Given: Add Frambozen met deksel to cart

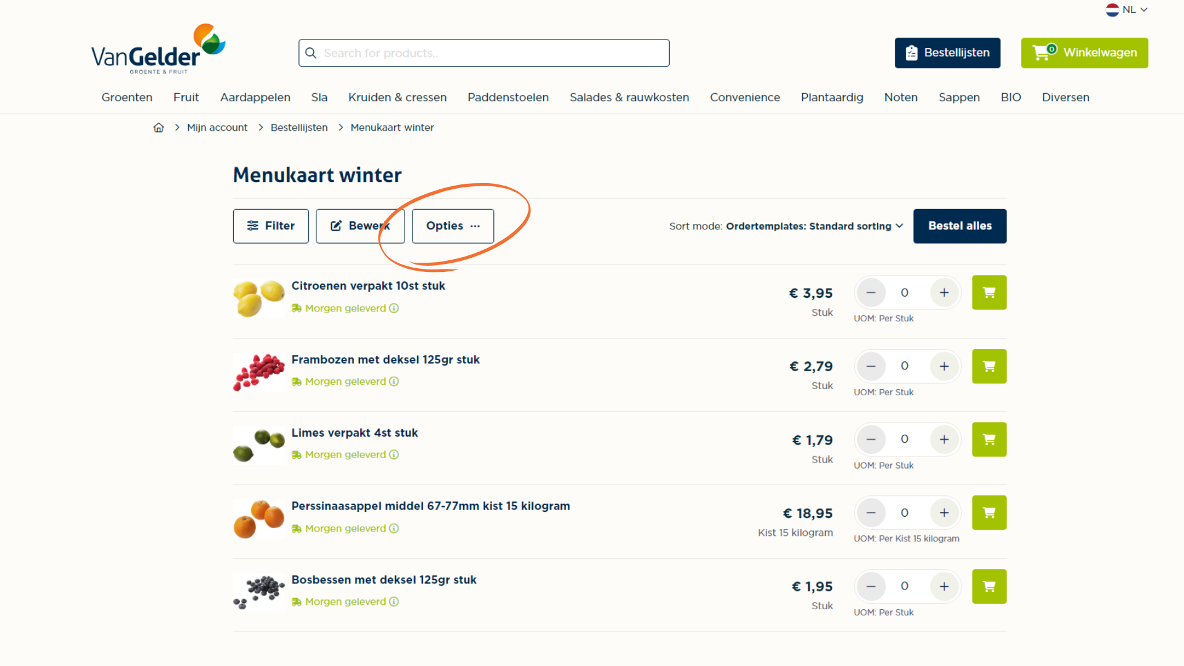Looking at the screenshot, I should pyautogui.click(x=989, y=366).
